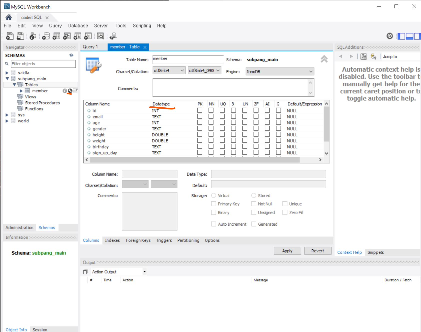This screenshot has width=421, height=332.
Task: Open the member table data grid icon
Action: (x=75, y=91)
